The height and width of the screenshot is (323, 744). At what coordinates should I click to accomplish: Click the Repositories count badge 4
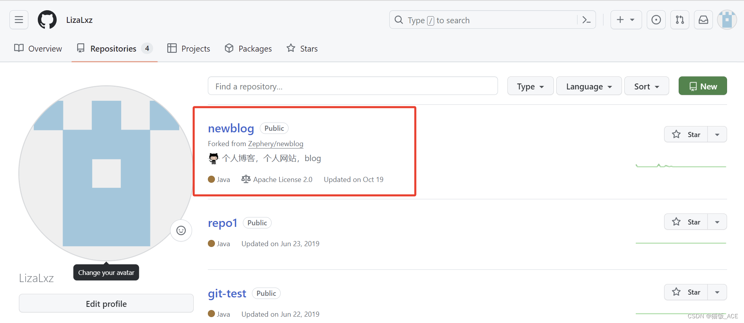[x=147, y=48]
